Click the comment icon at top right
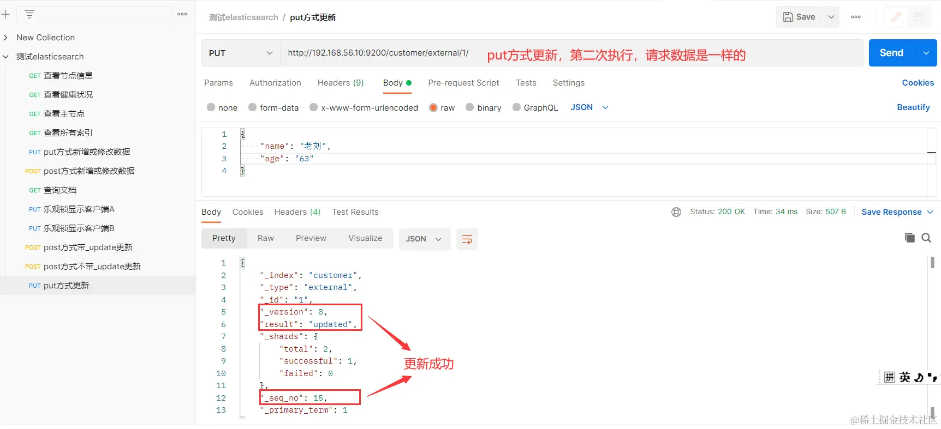 [x=919, y=17]
